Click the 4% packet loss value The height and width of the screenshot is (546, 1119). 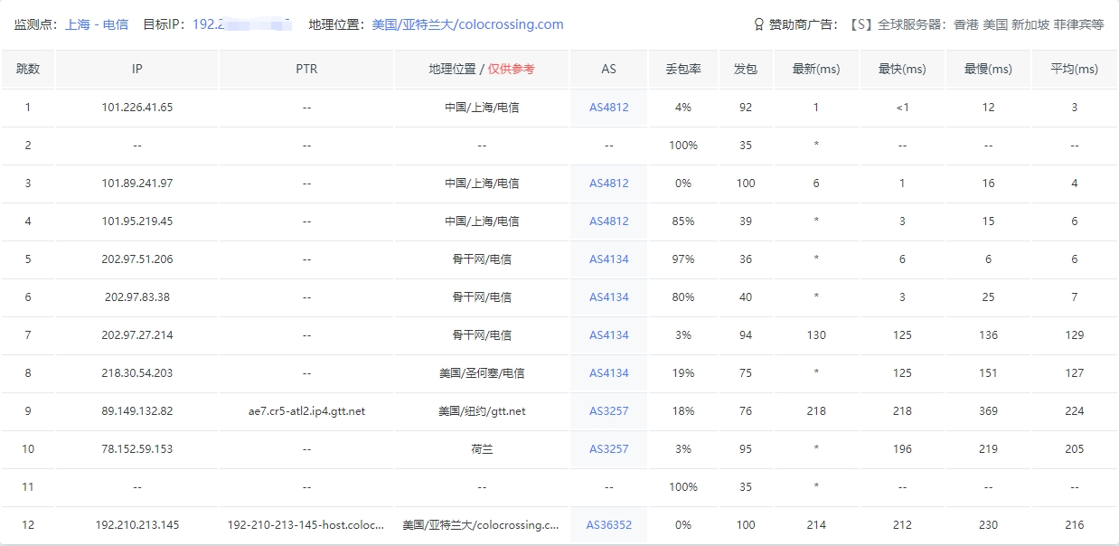[x=683, y=107]
